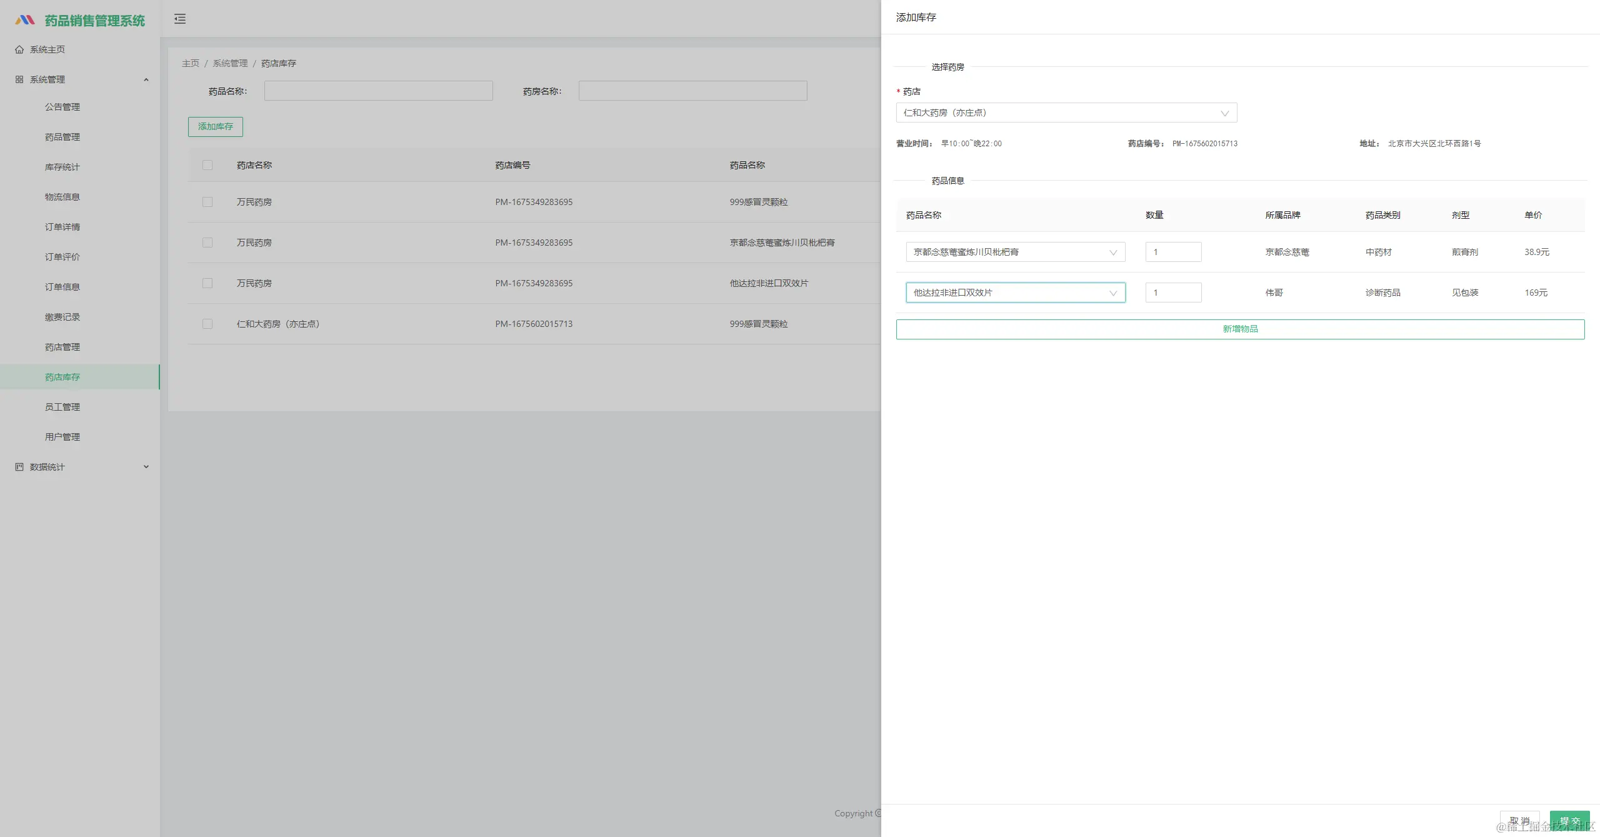Viewport: 1600px width, 837px height.
Task: Click quantity field for 他达拉非进口双效片 row
Action: coord(1172,293)
